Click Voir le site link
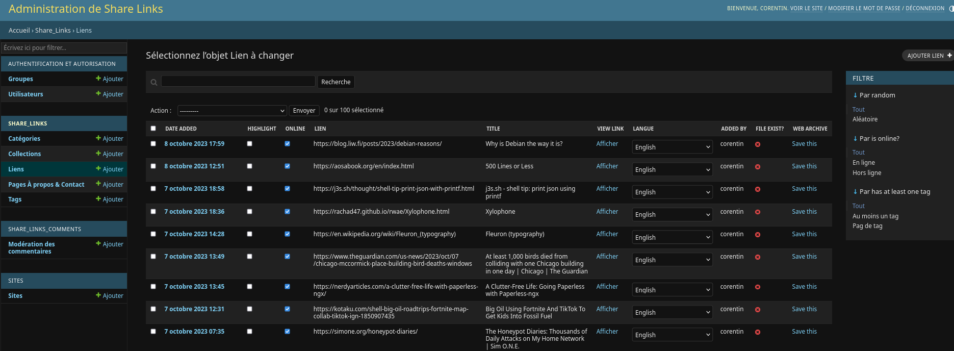Image resolution: width=954 pixels, height=351 pixels. tap(807, 8)
